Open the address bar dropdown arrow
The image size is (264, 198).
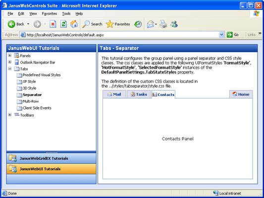[x=221, y=35]
